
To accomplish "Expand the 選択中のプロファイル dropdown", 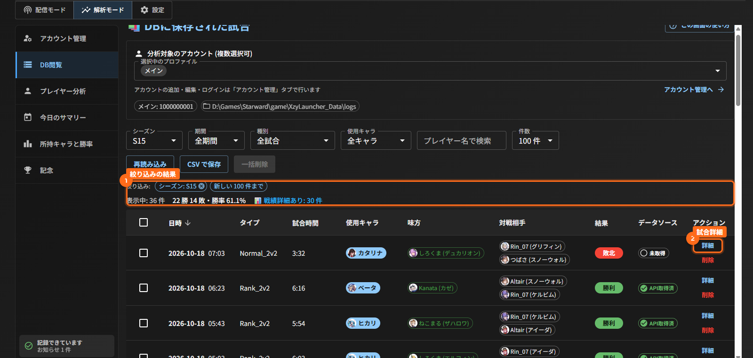I will [430, 71].
